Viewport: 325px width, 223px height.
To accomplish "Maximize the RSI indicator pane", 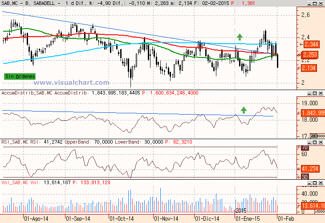I will coord(315,142).
